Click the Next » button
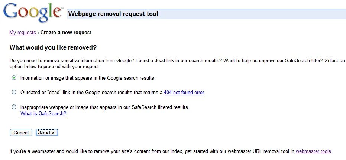The height and width of the screenshot is (160, 346). point(47,133)
